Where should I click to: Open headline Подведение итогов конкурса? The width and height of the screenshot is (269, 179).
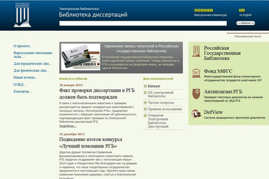coord(91,142)
